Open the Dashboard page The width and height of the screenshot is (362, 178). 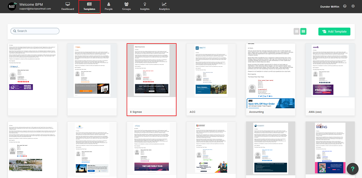click(x=68, y=6)
